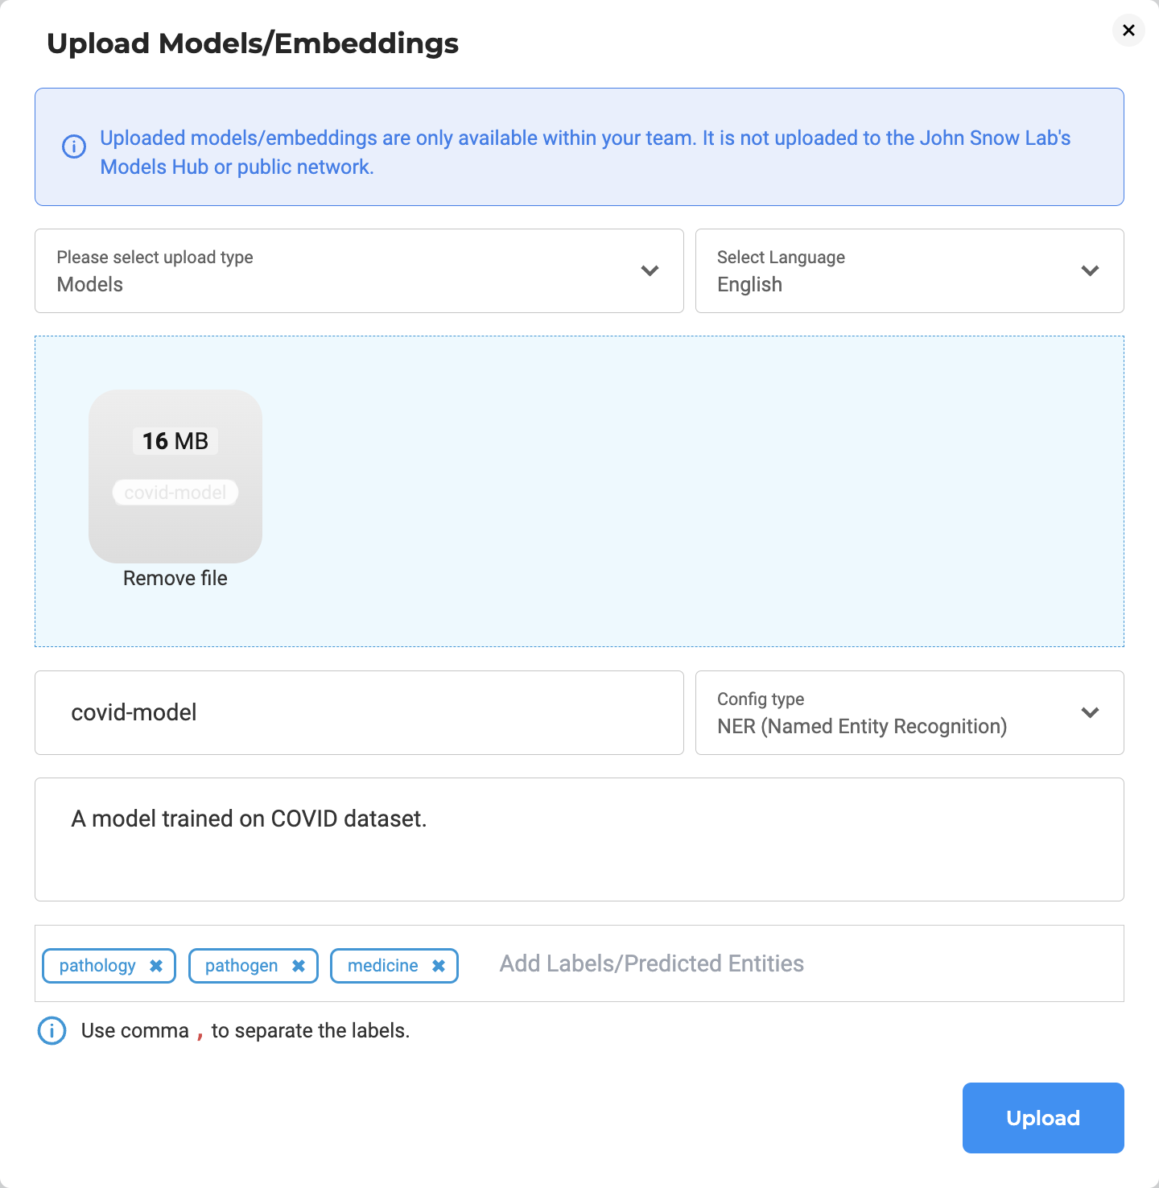This screenshot has height=1188, width=1159.
Task: Click Remove file under the thumbnail
Action: tap(175, 578)
